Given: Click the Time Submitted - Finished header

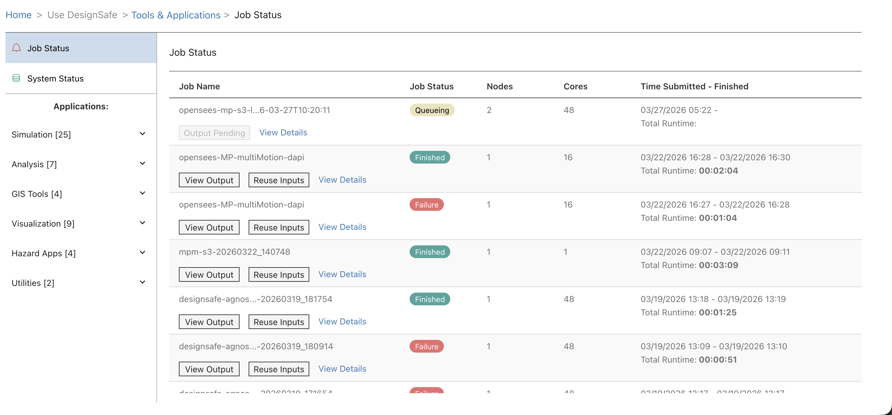Looking at the screenshot, I should point(694,86).
